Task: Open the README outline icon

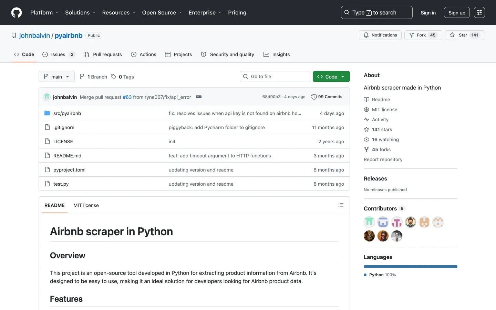Action: pos(341,205)
